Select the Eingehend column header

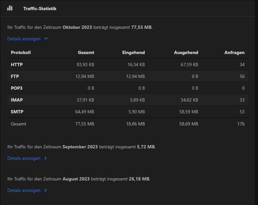coord(133,52)
